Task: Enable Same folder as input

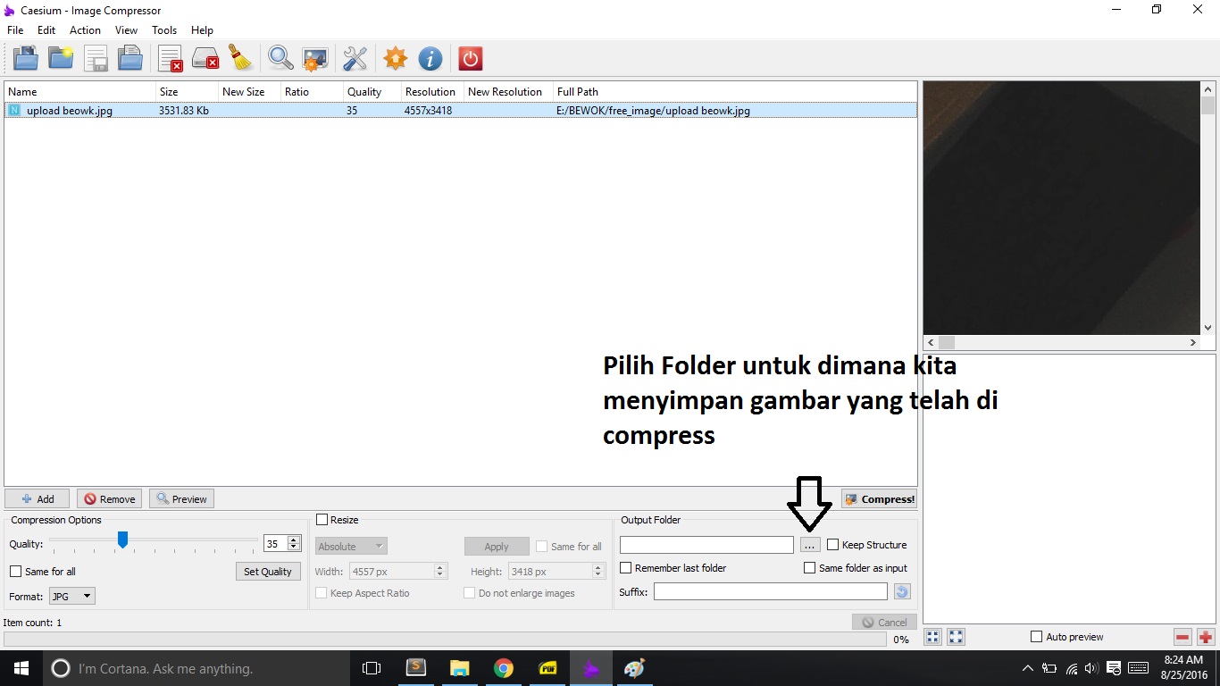Action: [x=810, y=567]
